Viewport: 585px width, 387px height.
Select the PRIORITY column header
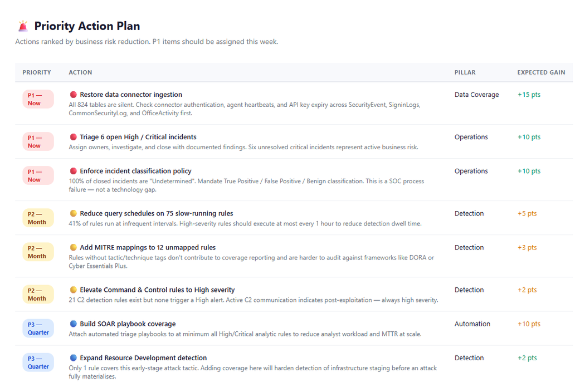(x=37, y=72)
